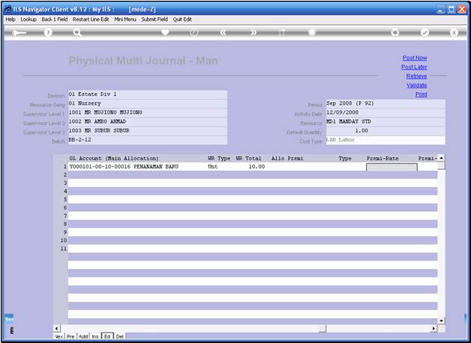
Task: Click the 'GL Account (Main Allocation)' column header
Action: click(114, 158)
